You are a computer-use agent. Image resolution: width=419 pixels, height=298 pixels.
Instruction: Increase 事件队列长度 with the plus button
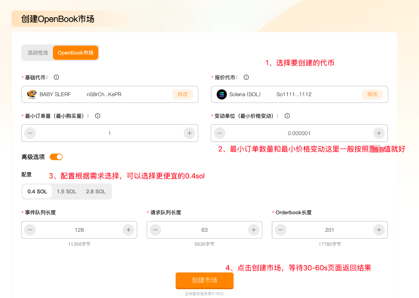128,230
